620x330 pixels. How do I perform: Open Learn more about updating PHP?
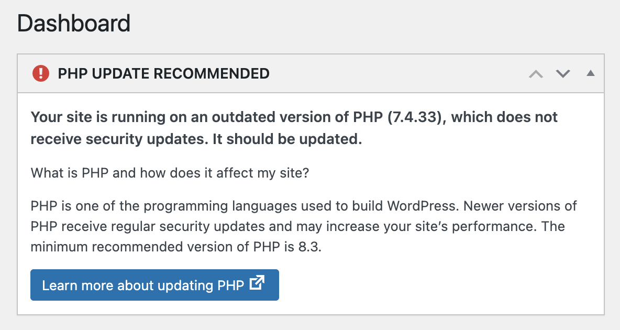tap(143, 285)
